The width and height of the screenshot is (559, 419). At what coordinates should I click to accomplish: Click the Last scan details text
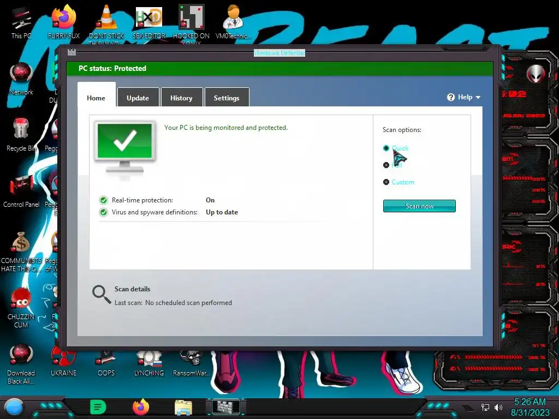coord(173,303)
